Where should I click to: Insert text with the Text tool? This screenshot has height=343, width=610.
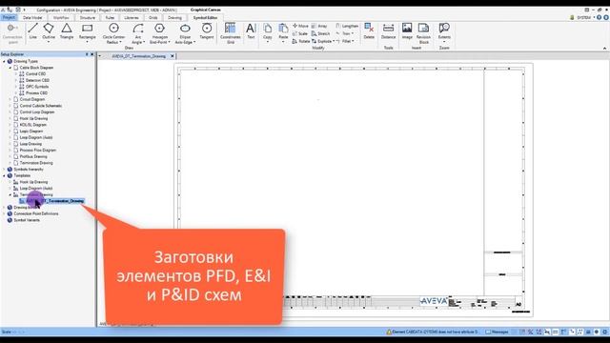(251, 31)
